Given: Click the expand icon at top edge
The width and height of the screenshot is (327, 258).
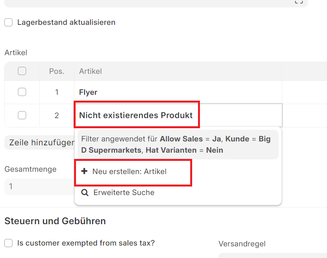Looking at the screenshot, I should click(299, 2).
